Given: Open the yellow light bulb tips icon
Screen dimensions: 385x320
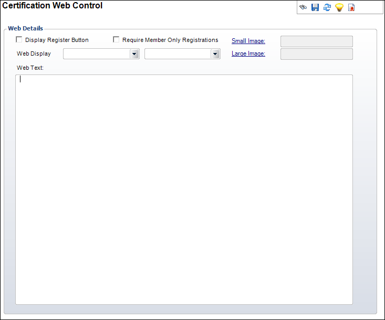Looking at the screenshot, I should pos(339,7).
